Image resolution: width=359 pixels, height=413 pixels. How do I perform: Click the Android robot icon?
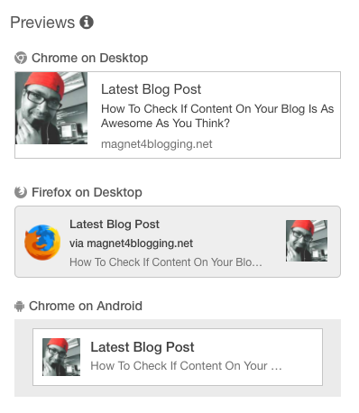[x=19, y=307]
